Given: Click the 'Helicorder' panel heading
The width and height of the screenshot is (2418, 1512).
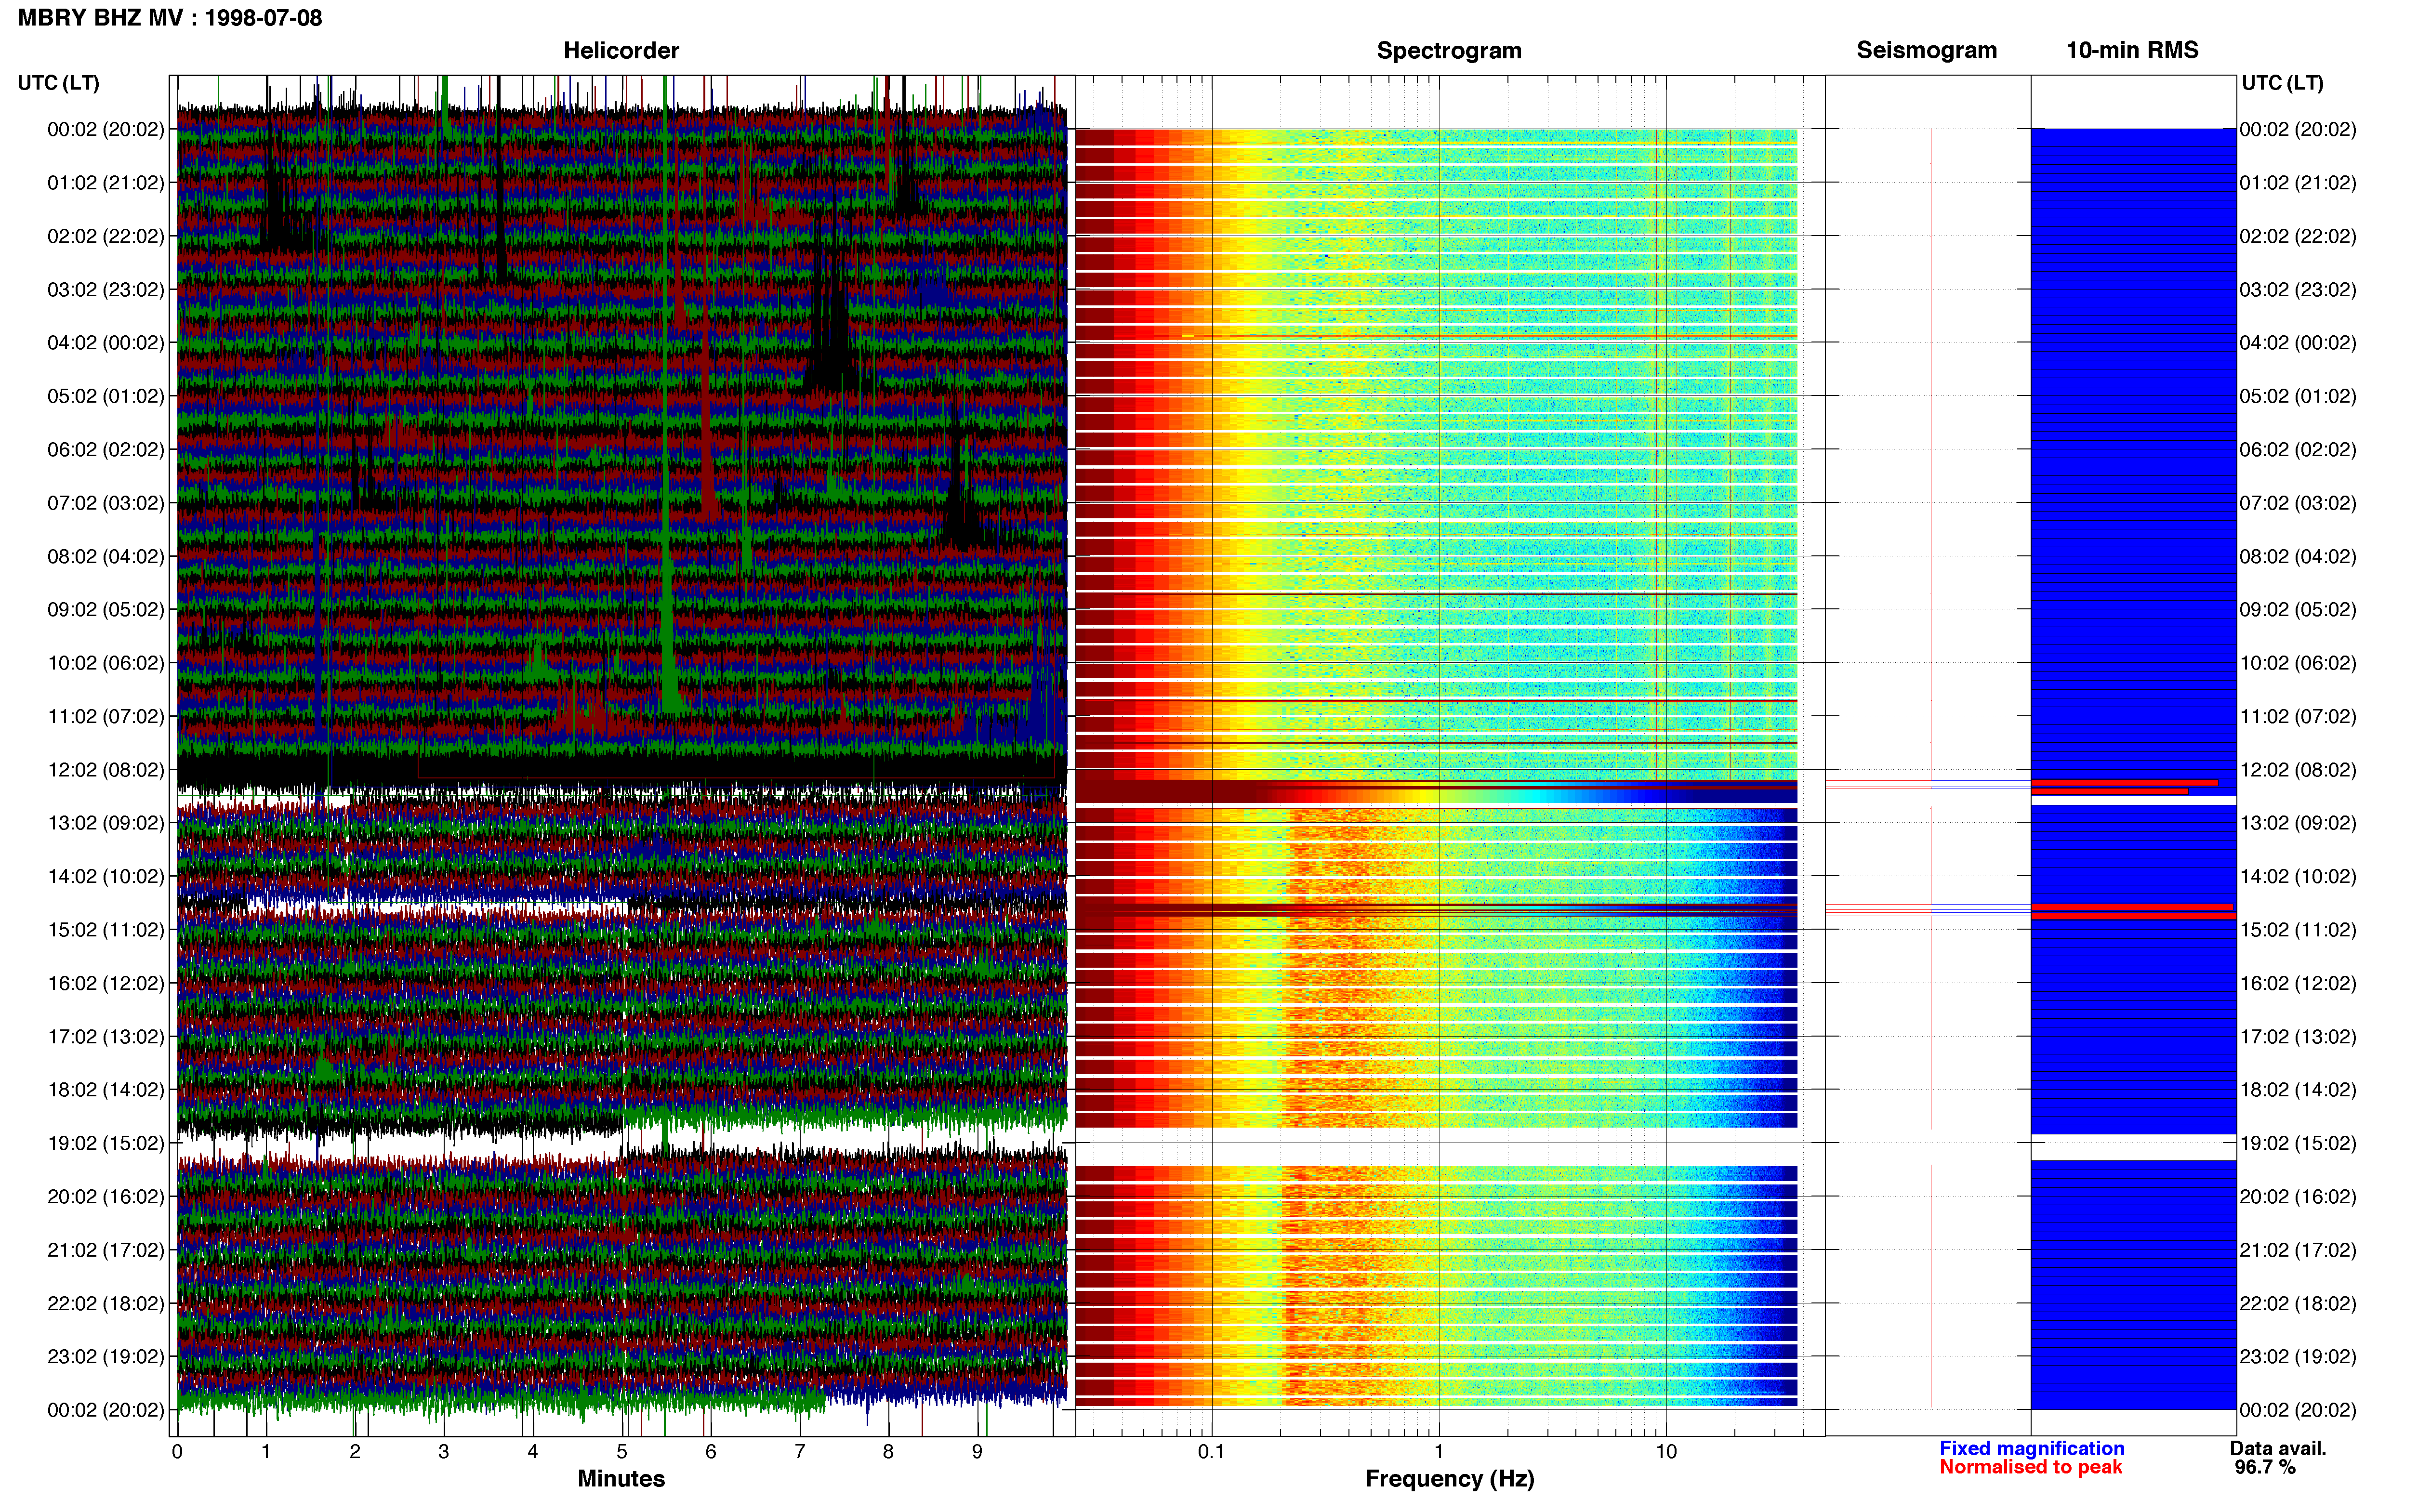Looking at the screenshot, I should [x=621, y=50].
